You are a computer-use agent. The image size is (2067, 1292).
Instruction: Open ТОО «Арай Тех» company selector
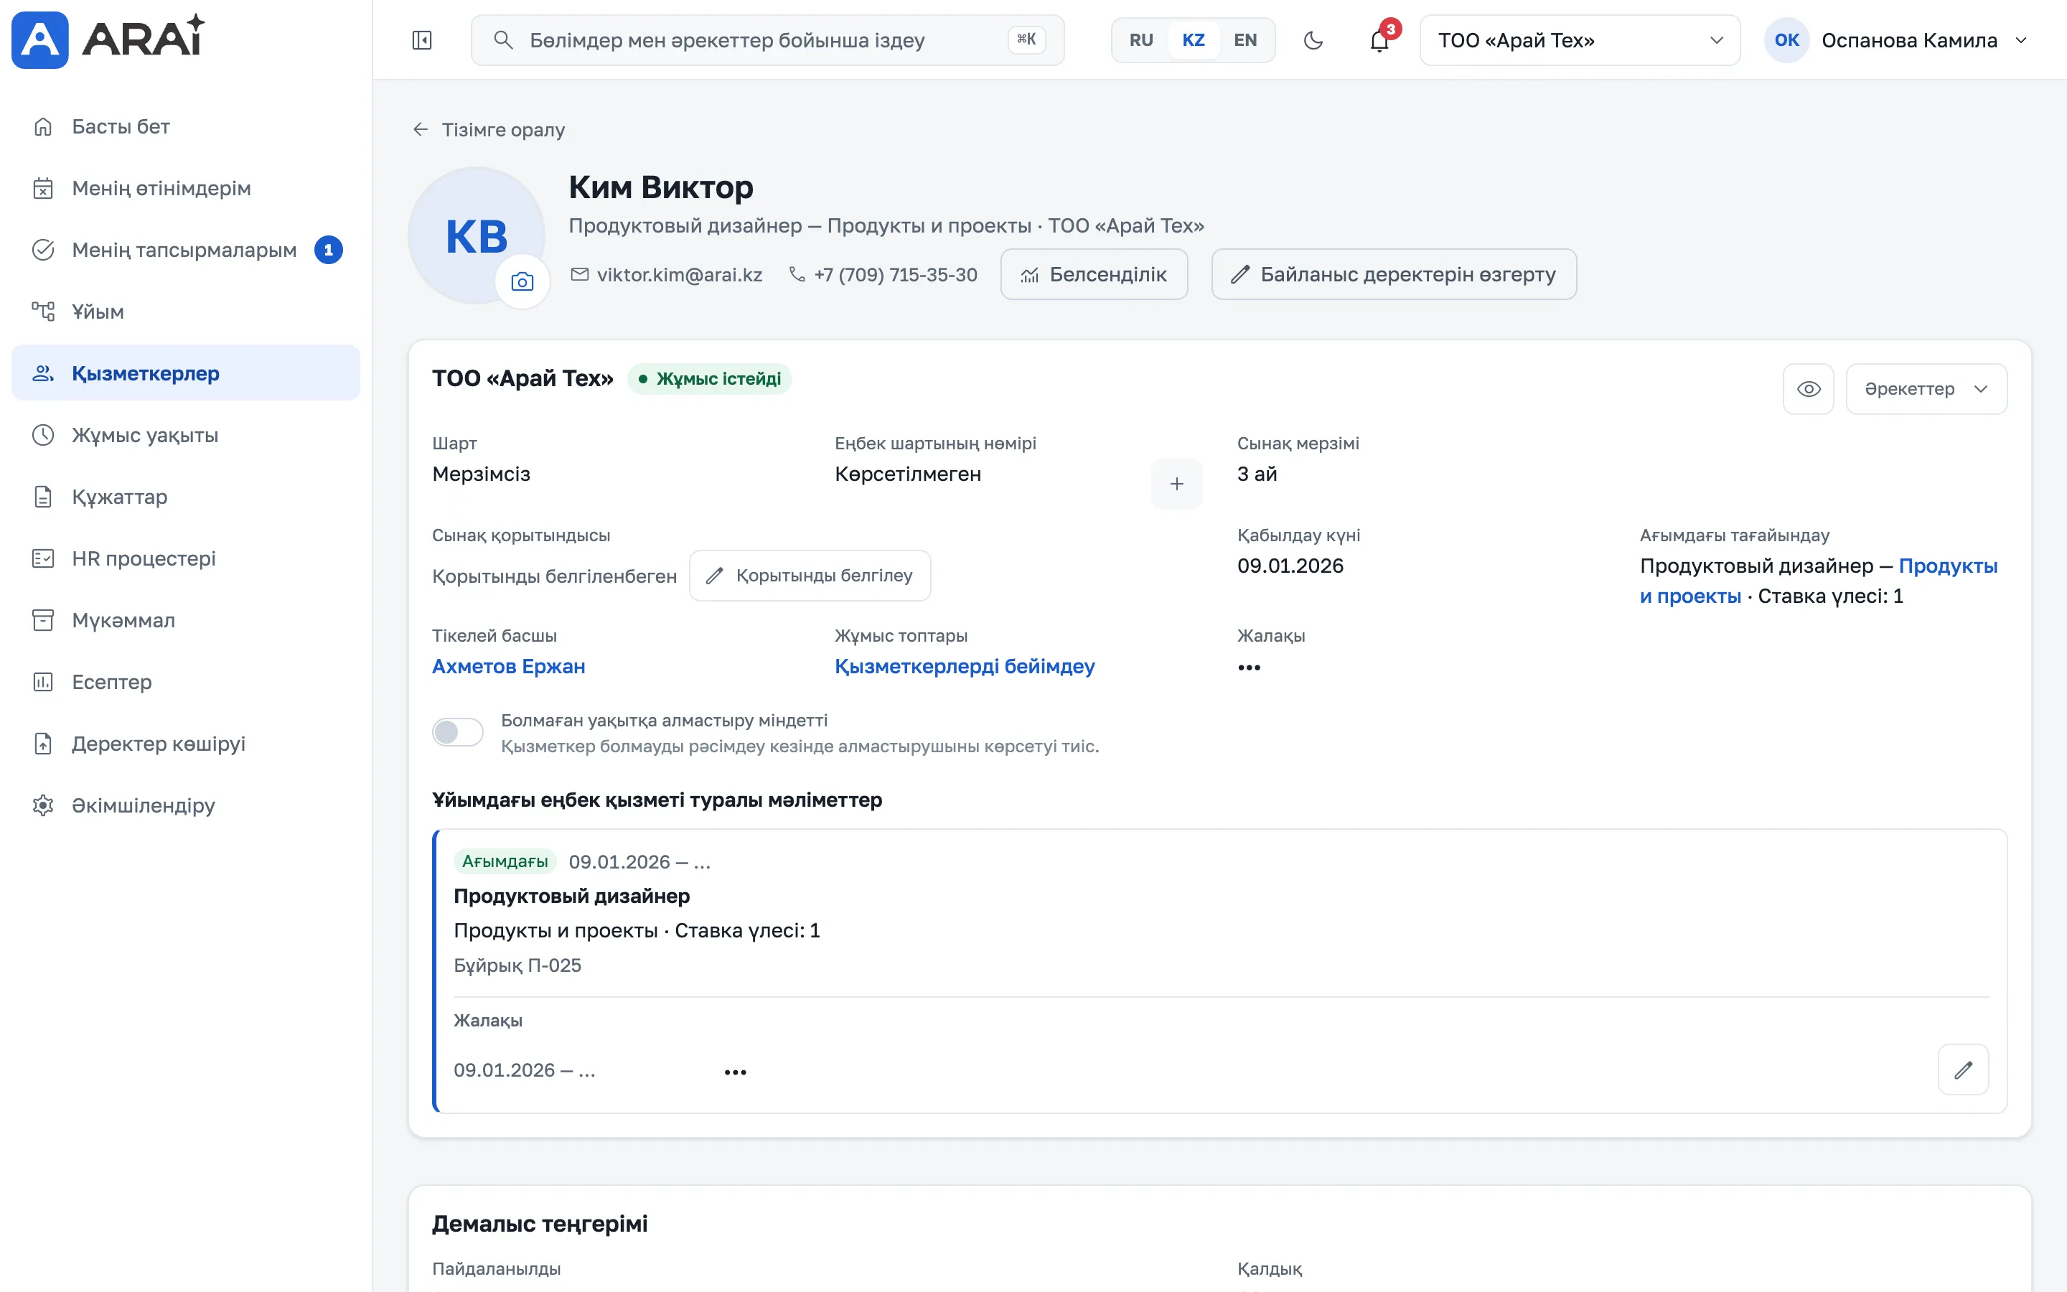coord(1579,40)
